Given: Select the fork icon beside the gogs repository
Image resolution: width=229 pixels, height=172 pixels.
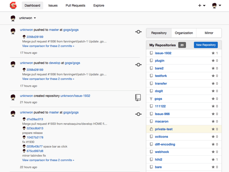Looking at the screenshot, I should 151,99.
